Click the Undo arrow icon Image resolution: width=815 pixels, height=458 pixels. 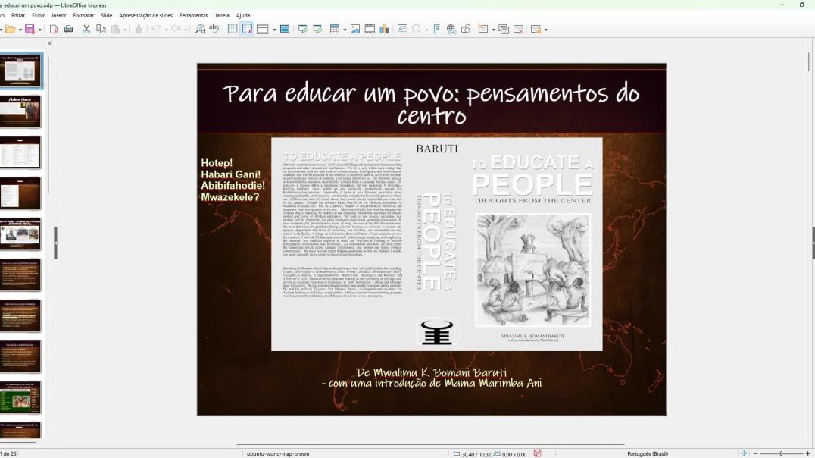(x=156, y=29)
